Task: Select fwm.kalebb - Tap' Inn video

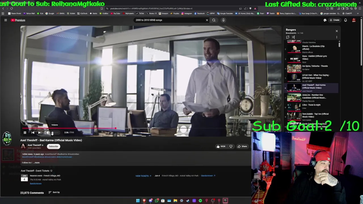Action: pyautogui.click(x=311, y=116)
